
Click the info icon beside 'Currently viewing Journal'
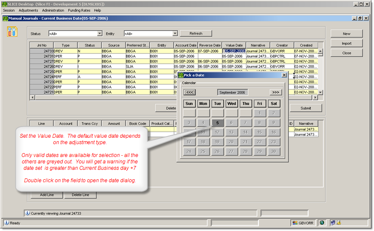27,213
